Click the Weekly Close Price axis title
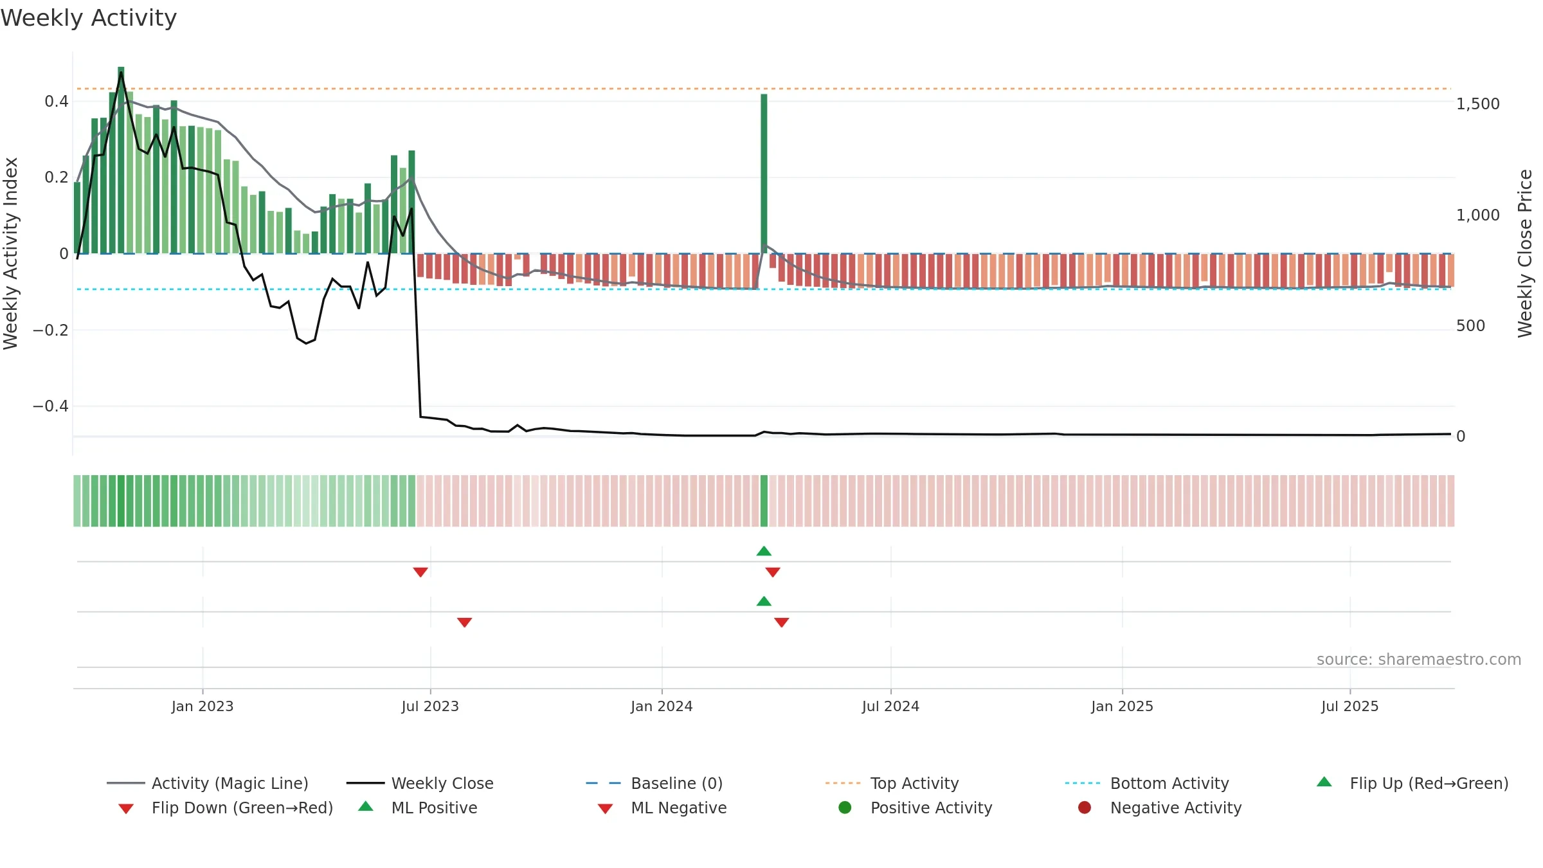The image size is (1543, 868). [1525, 253]
